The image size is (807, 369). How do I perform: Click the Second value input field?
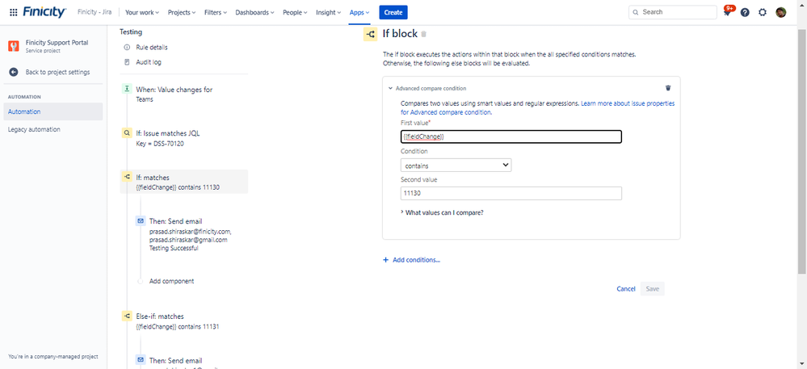(x=511, y=194)
